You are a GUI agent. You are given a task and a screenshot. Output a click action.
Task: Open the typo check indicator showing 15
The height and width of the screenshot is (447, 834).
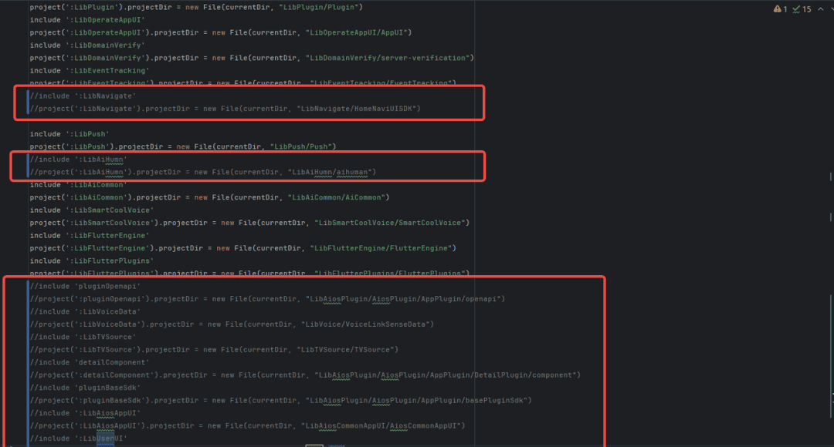(802, 9)
